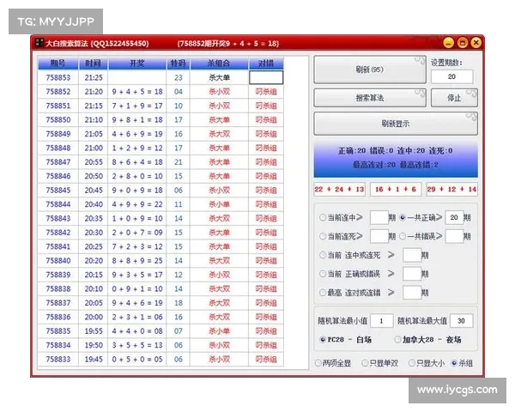Click period number 758850
This screenshot has height=412, width=515.
(58, 120)
